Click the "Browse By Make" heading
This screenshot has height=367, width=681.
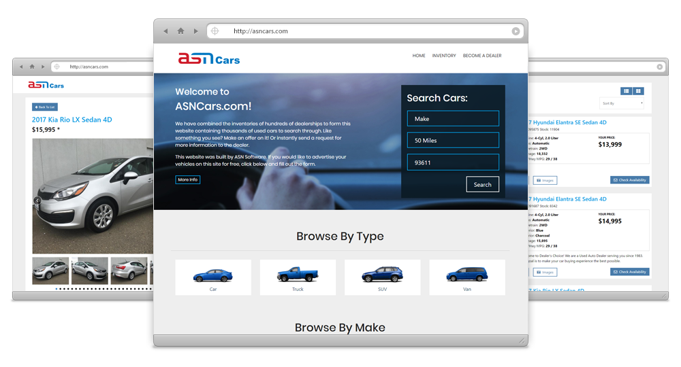click(340, 328)
